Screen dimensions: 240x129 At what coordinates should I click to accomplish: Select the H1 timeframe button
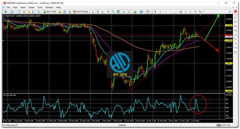pyautogui.click(x=235, y=35)
